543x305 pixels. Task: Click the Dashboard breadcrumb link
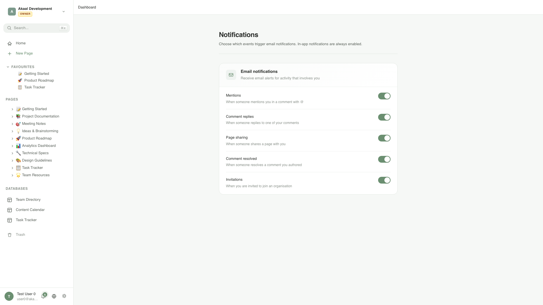(87, 7)
